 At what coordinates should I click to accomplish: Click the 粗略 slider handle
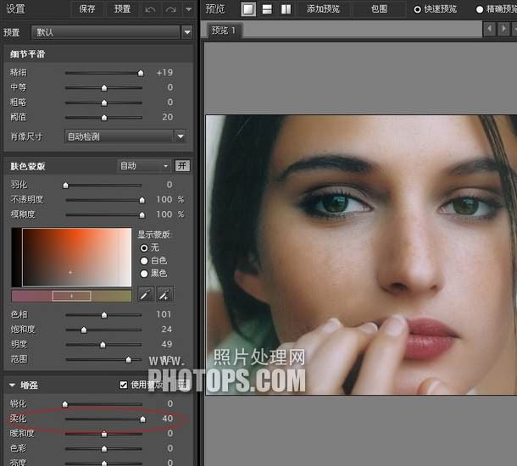point(104,103)
